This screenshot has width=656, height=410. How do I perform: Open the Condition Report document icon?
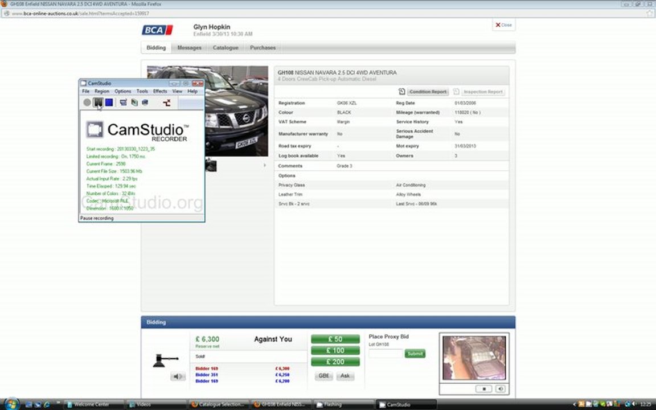click(401, 91)
